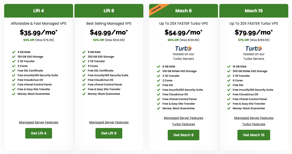Open Managed Server Features under Lift 4
The image size is (292, 154).
[38, 122]
